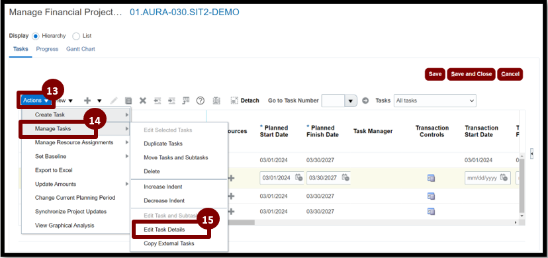Open calendar for Planned Start Date input

tap(298, 178)
